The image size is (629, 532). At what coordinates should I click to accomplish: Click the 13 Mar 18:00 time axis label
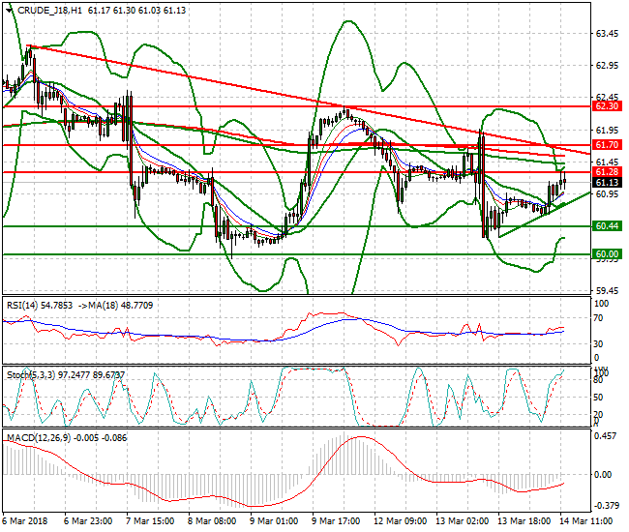click(x=524, y=521)
